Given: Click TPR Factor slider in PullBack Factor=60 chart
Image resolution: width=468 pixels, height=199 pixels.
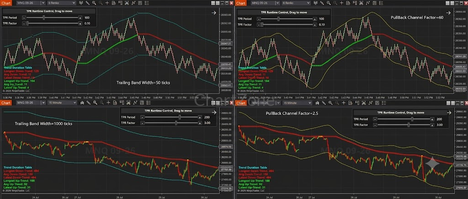Looking at the screenshot, I should (287, 25).
